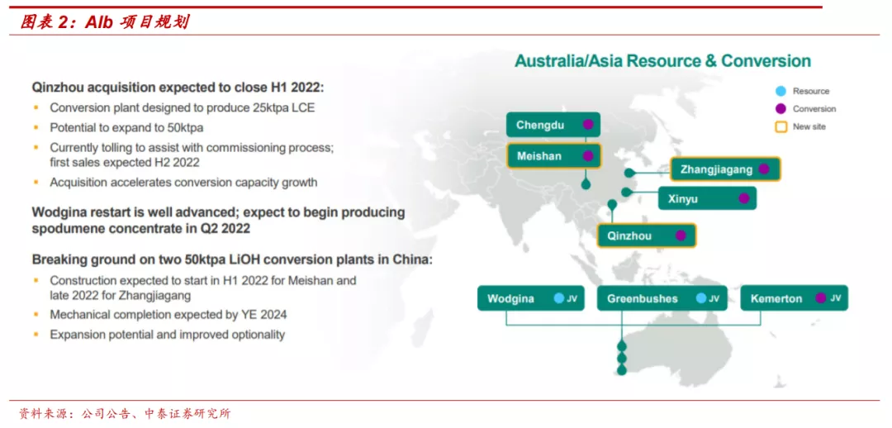Click the map pin above Qinzhou box
Screen dimensions: 892x428
click(612, 204)
